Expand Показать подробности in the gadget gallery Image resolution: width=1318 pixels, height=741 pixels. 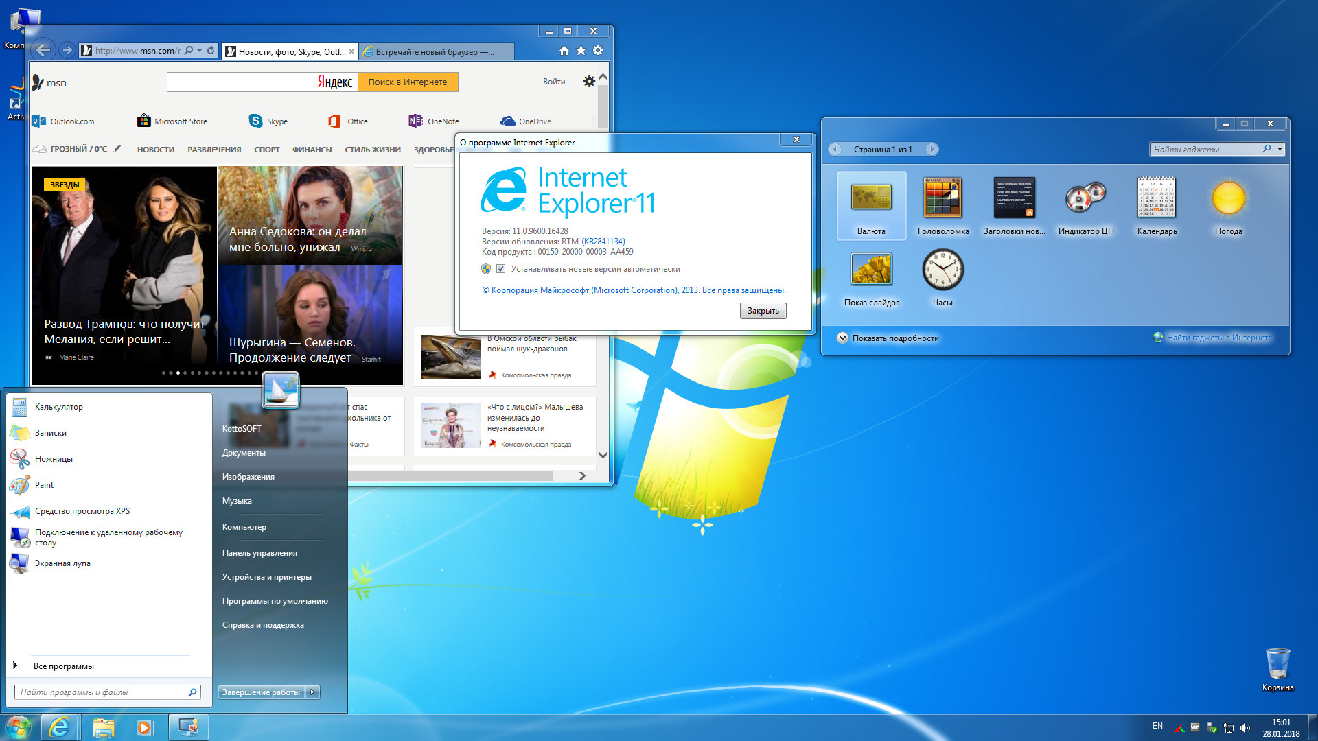(842, 338)
